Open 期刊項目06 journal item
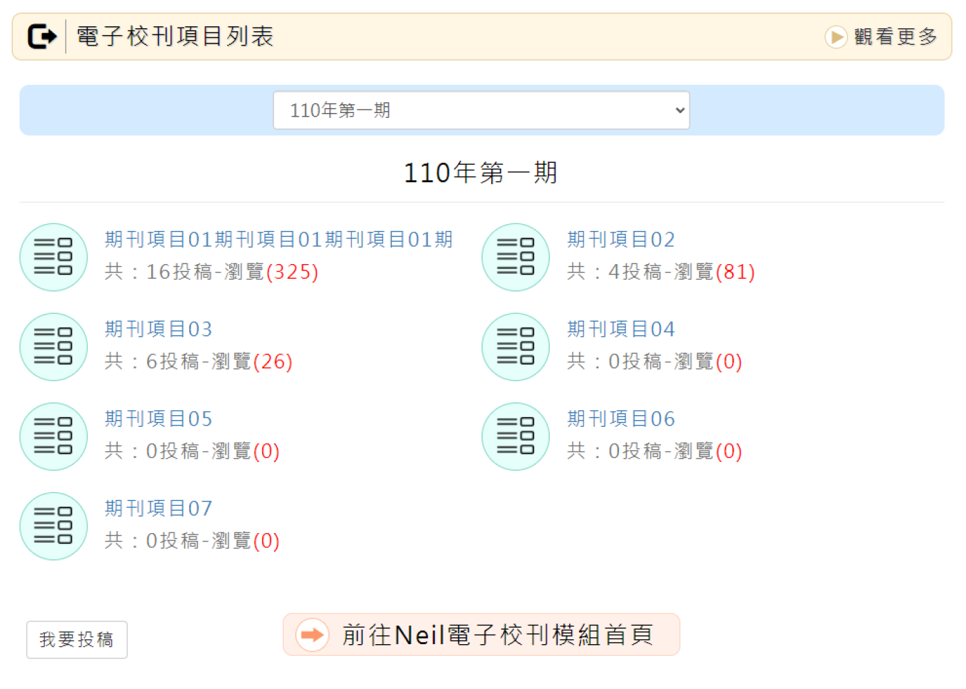 coord(621,419)
